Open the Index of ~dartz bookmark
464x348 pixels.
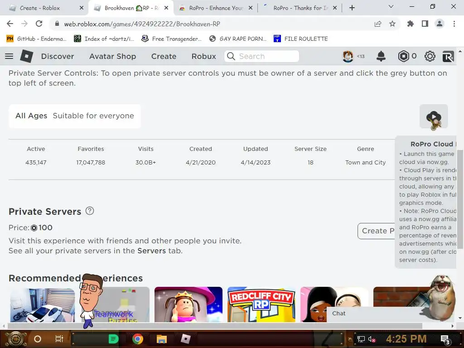coord(104,39)
